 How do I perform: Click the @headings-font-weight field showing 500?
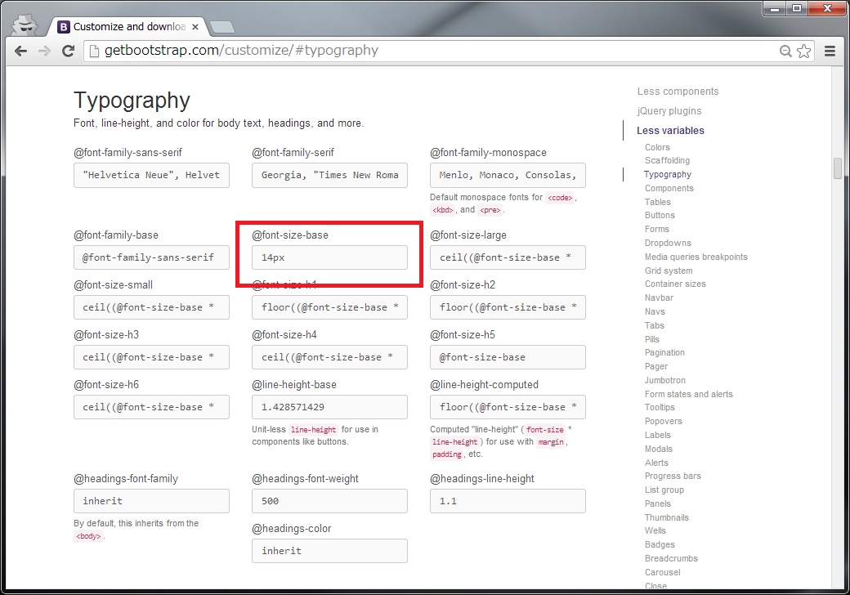click(x=329, y=501)
